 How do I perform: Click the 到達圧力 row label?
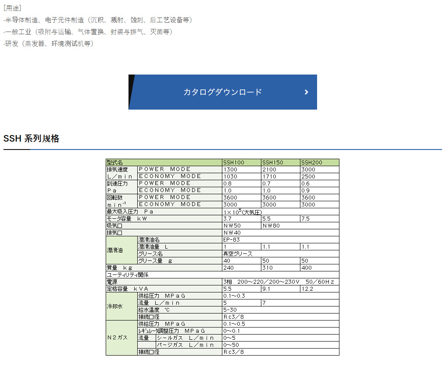coord(121,187)
